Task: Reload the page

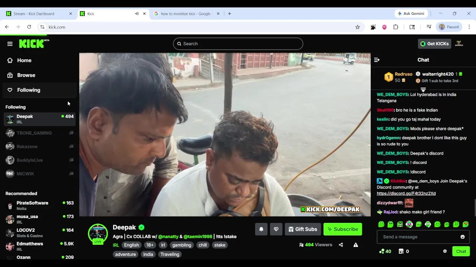Action: click(29, 27)
